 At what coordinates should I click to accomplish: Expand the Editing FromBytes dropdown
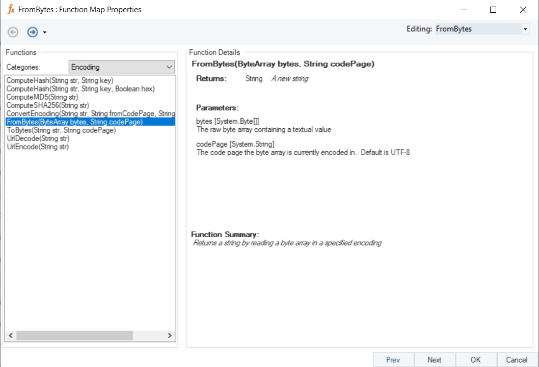[525, 29]
